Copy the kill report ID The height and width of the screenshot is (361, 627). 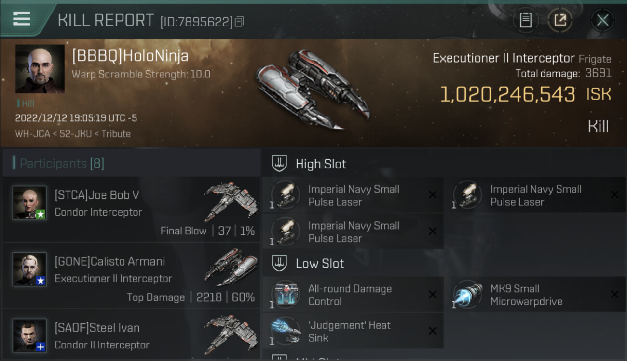tap(240, 22)
